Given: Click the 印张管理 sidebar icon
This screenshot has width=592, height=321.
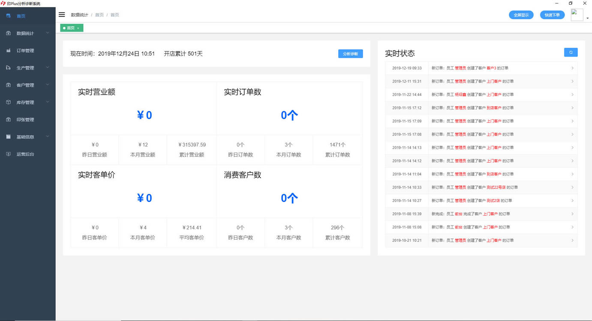Looking at the screenshot, I should (8, 119).
